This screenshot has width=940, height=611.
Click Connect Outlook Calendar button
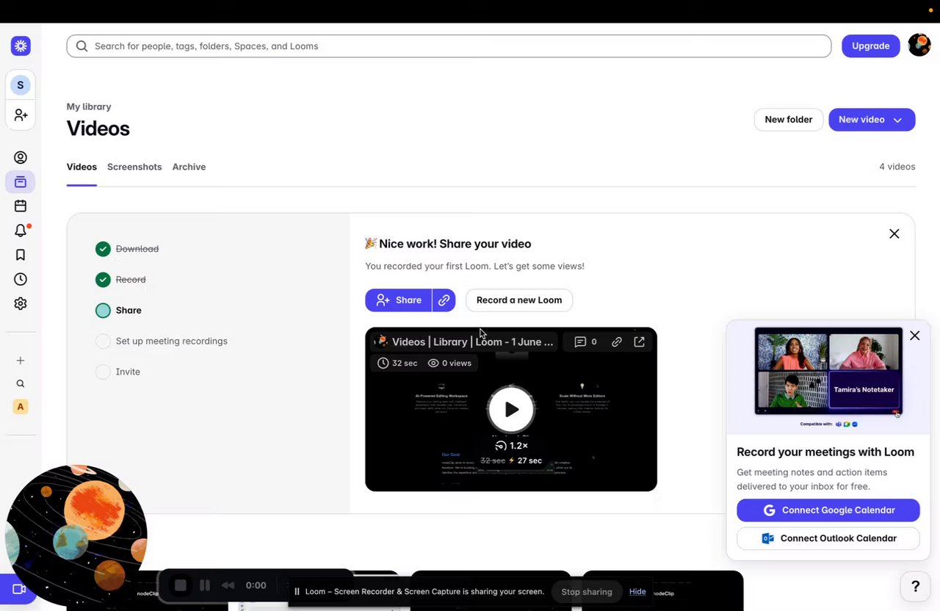[828, 538]
